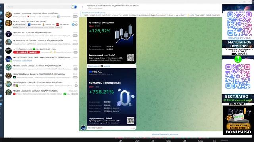The height and width of the screenshot is (142, 254).
Task: Open НОВОСТИ - ЗОЛОТЫЕ ЯЙЦА ИНСАЙДЕРА channel
Action: pyautogui.click(x=41, y=34)
